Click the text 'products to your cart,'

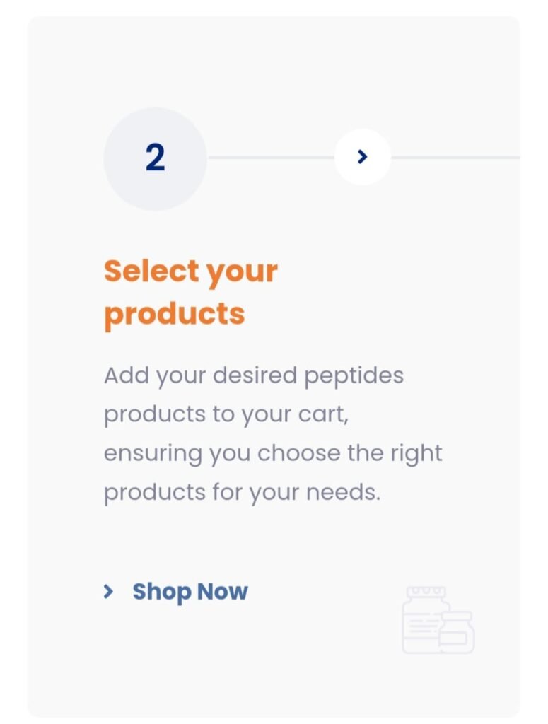click(x=226, y=414)
